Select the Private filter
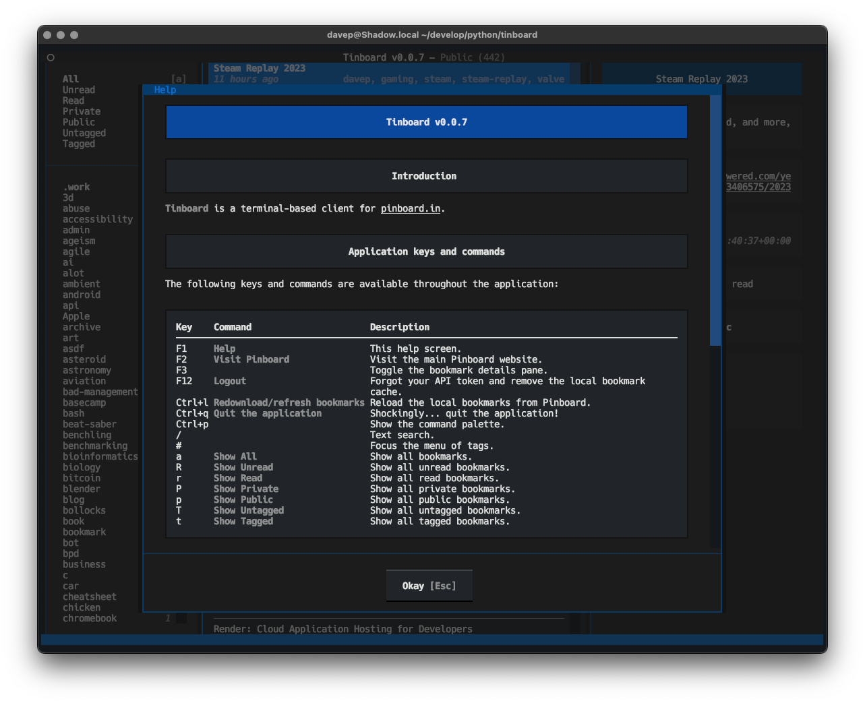Viewport: 865px width, 703px height. coord(82,111)
